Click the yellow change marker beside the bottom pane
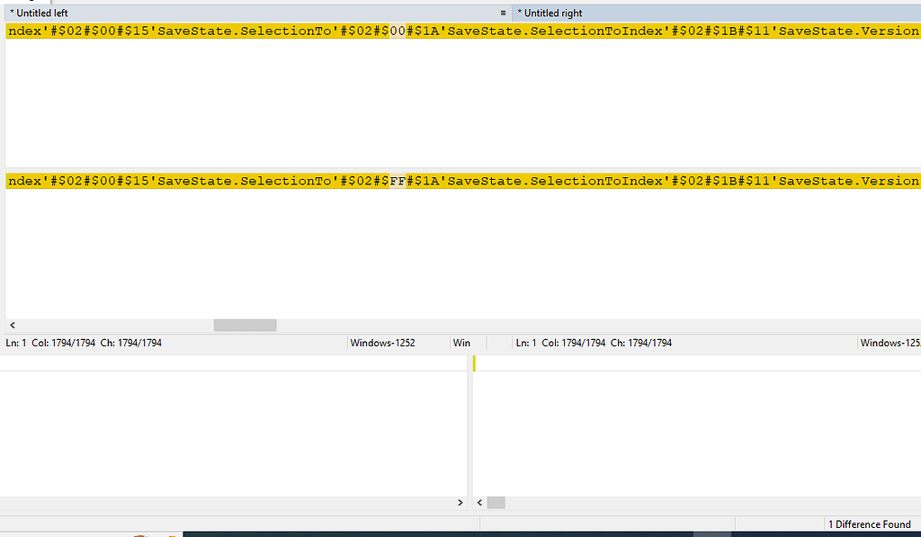 pos(473,362)
